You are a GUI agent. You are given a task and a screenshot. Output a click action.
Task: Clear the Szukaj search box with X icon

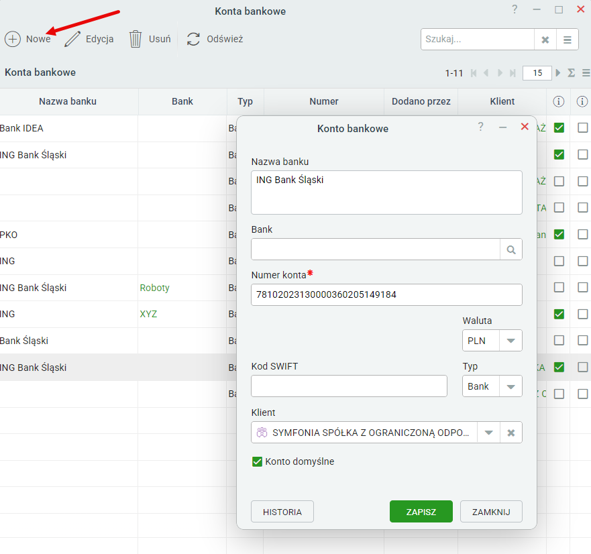[x=545, y=40]
